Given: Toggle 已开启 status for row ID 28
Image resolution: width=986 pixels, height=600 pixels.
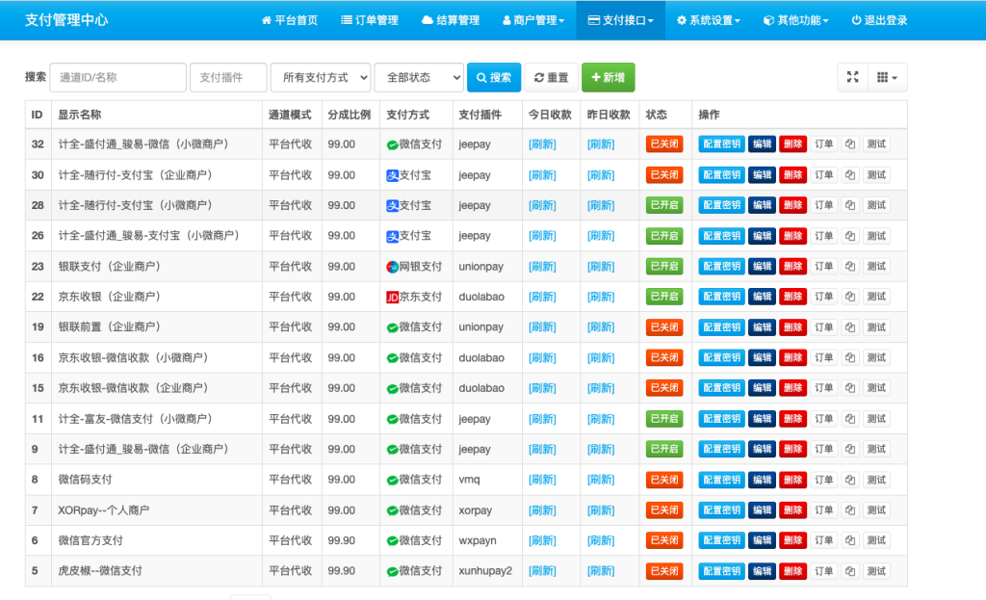Looking at the screenshot, I should pyautogui.click(x=663, y=205).
